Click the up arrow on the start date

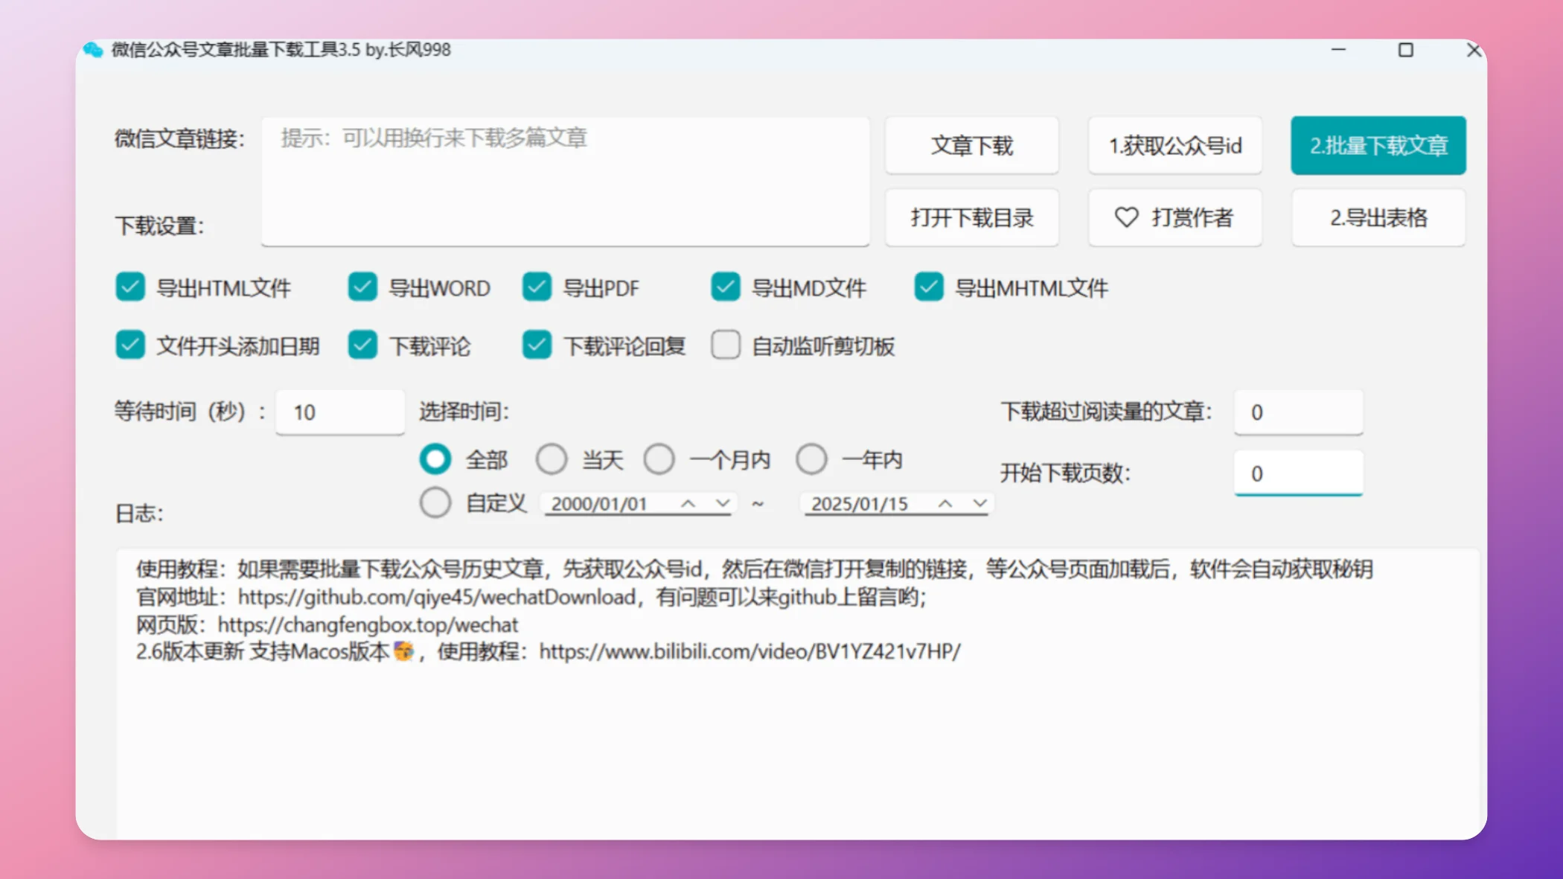click(688, 502)
